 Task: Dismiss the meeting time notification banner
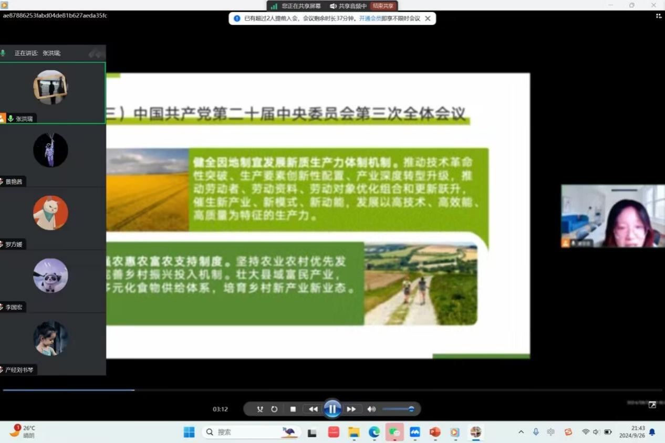pyautogui.click(x=428, y=18)
